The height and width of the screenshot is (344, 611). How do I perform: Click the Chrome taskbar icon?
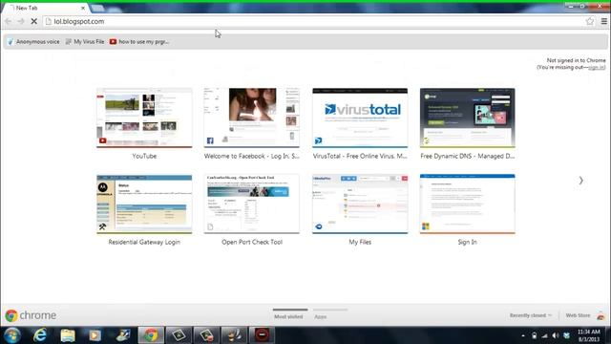[x=151, y=335]
